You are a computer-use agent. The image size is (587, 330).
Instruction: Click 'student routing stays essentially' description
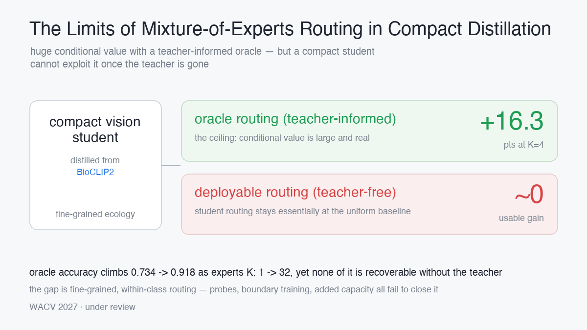click(x=303, y=211)
